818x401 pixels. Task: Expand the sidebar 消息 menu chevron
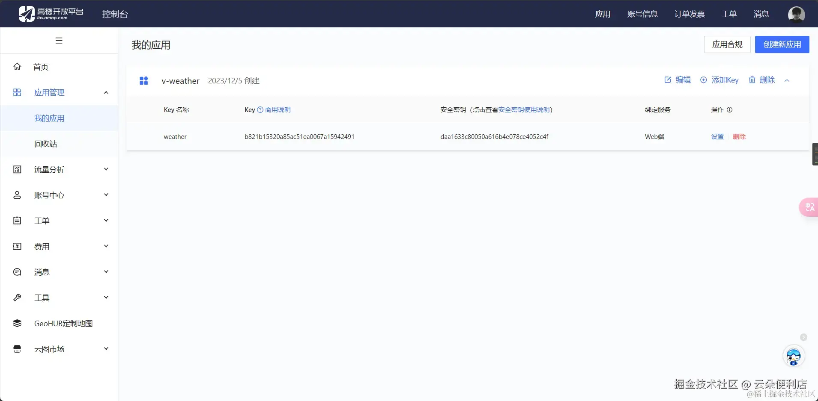pyautogui.click(x=106, y=272)
